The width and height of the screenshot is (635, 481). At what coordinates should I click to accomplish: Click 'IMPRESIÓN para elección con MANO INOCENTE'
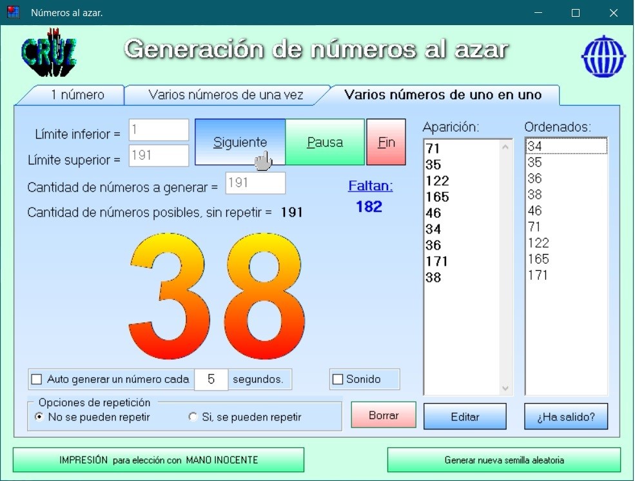(159, 460)
